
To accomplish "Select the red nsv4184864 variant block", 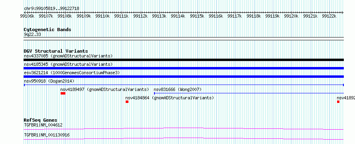I will click(x=127, y=102).
